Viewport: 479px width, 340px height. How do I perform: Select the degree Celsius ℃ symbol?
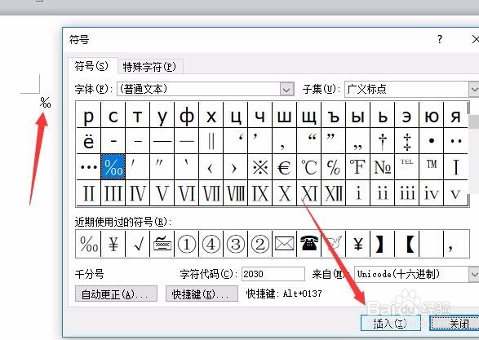308,167
